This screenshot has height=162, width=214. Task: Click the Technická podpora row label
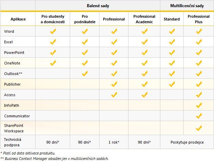tap(13, 142)
